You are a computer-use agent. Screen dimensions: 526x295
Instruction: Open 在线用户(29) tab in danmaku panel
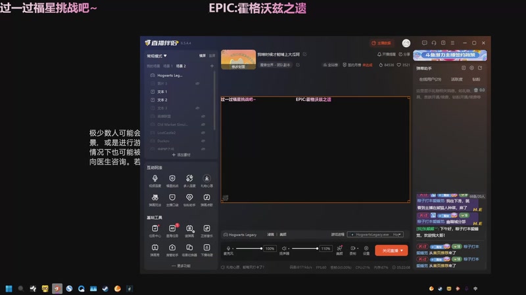click(x=430, y=79)
